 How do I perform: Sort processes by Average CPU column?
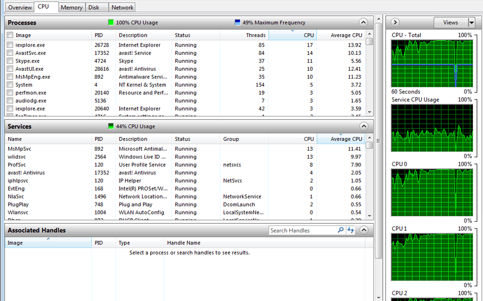(x=341, y=35)
